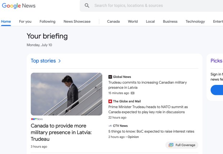Click the CTV News small source icon

click(110, 126)
